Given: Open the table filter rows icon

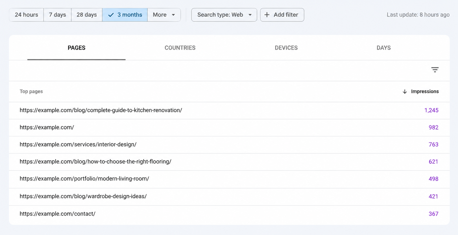Looking at the screenshot, I should click(435, 70).
